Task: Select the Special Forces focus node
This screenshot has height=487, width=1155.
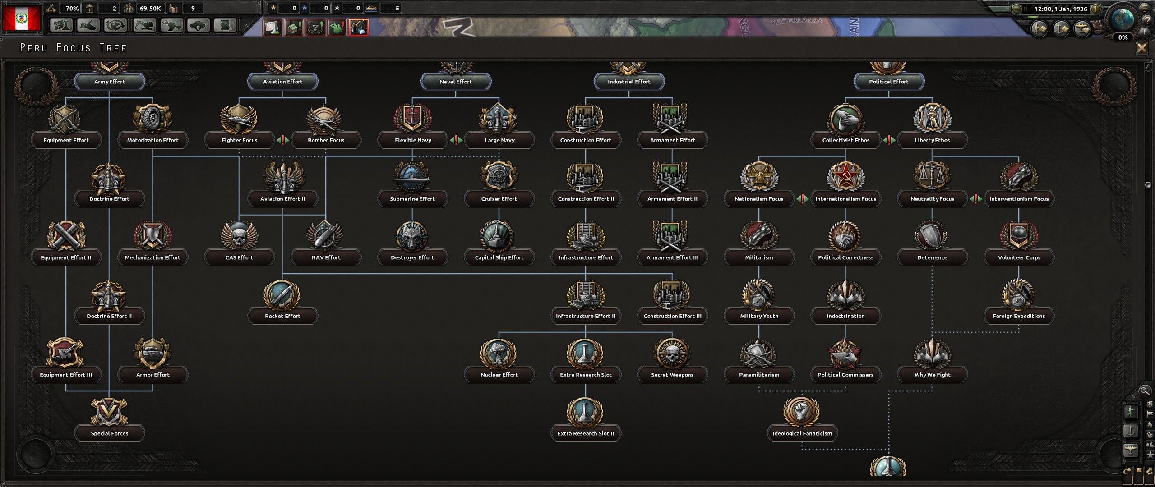Action: click(109, 433)
